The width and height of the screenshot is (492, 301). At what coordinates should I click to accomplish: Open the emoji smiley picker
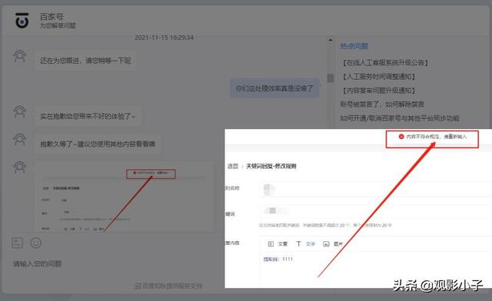coord(36,243)
